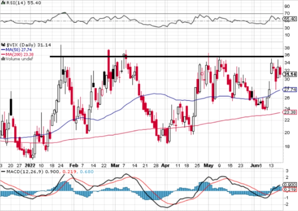298x211 pixels.
Task: Click the 38 price level on axis
Action: tap(287, 48)
